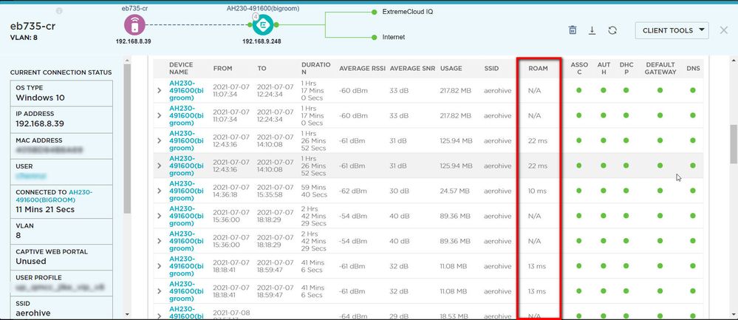
Task: Expand the row starting 2021-07-07 14:36:18
Action: click(160, 191)
